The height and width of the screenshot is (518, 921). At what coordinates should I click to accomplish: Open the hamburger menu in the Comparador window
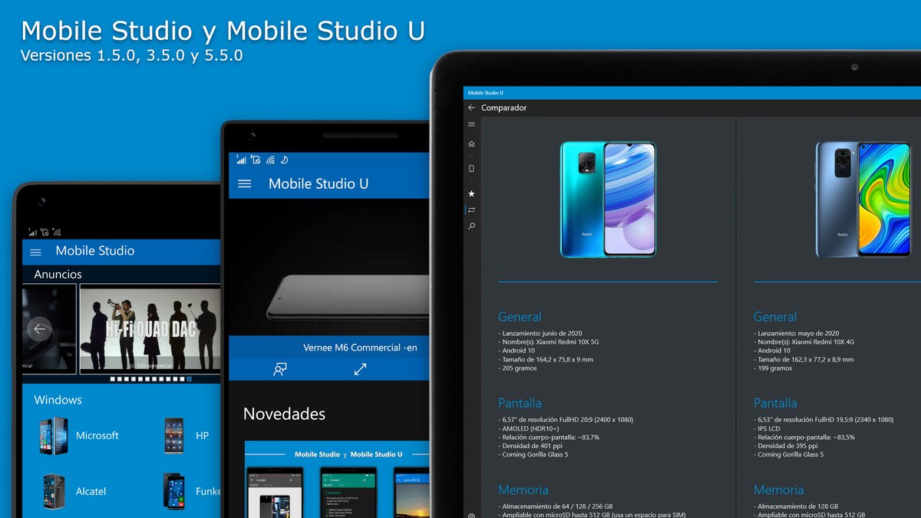pyautogui.click(x=470, y=124)
